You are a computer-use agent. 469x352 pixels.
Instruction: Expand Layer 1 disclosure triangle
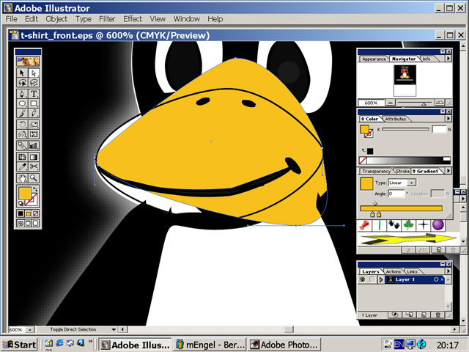(x=381, y=279)
